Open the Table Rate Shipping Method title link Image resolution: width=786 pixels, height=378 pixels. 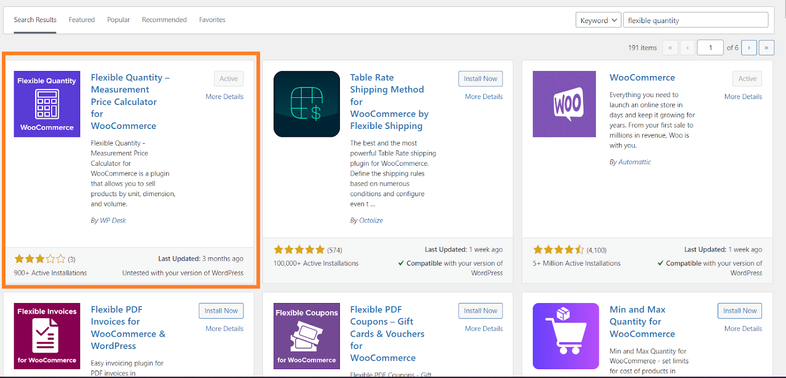tap(389, 101)
